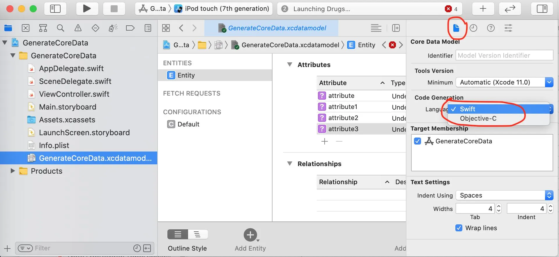Show only recently modified files
This screenshot has width=559, height=257.
(x=137, y=248)
